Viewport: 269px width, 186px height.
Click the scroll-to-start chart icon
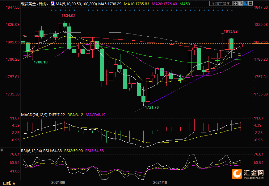[x=241, y=3]
